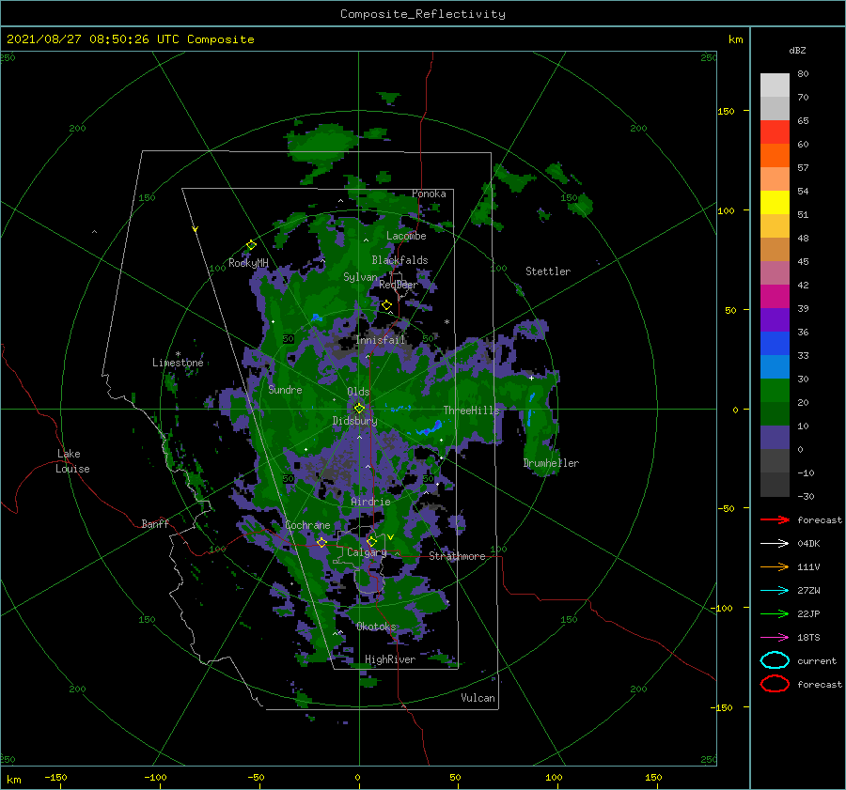Viewport: 846px width, 790px height.
Task: Click the yellow diamond marker below Cochrane
Action: click(x=321, y=542)
